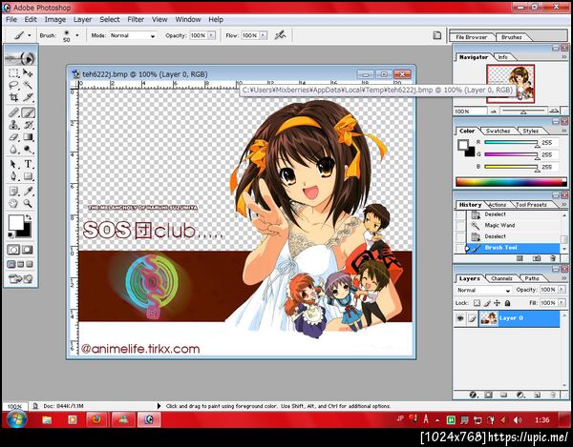
Task: Open the Layer menu
Action: tap(82, 19)
